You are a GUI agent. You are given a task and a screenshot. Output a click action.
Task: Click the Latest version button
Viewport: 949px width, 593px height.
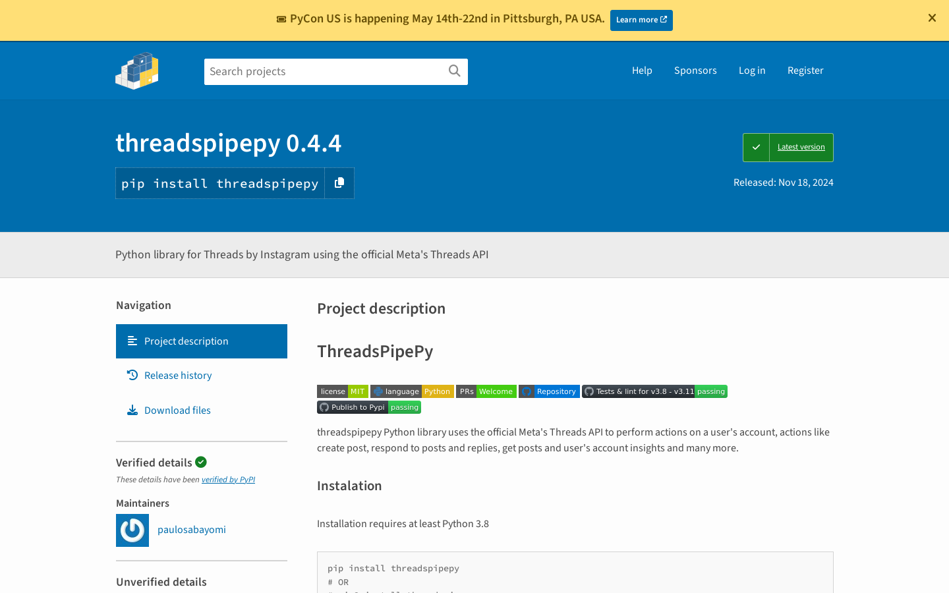tap(788, 148)
